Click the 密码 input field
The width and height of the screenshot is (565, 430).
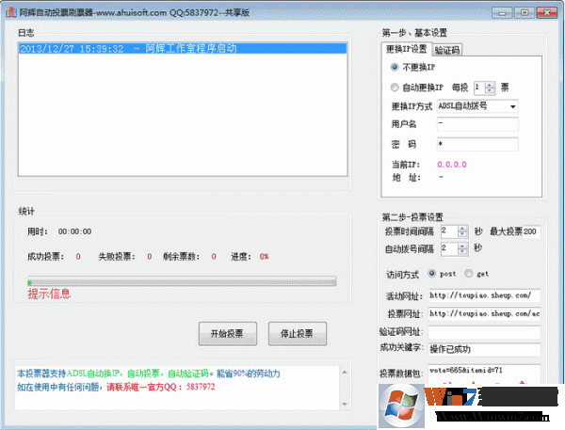point(476,144)
